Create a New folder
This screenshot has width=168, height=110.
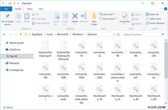[x=94, y=19]
